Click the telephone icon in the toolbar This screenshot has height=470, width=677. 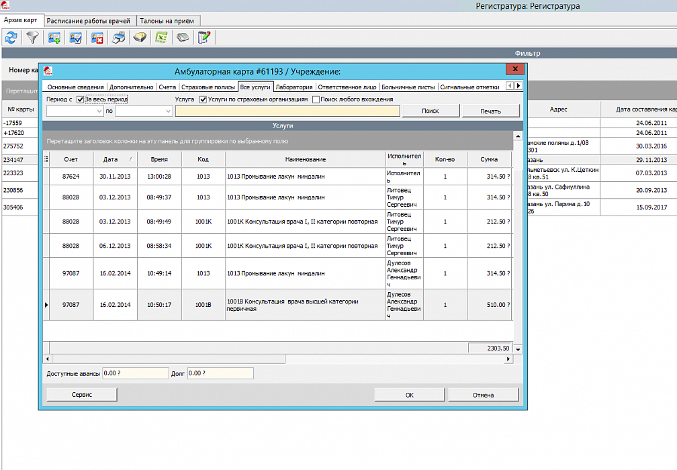182,38
